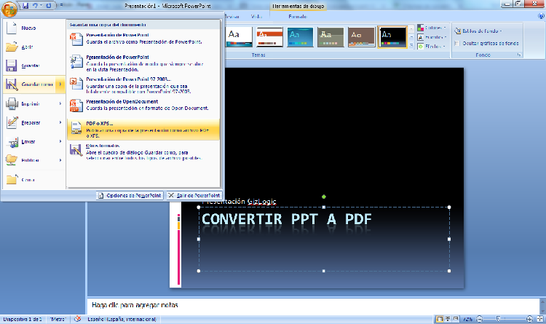Click the "Metro" theme name in status bar
The height and width of the screenshot is (324, 546).
[58, 319]
